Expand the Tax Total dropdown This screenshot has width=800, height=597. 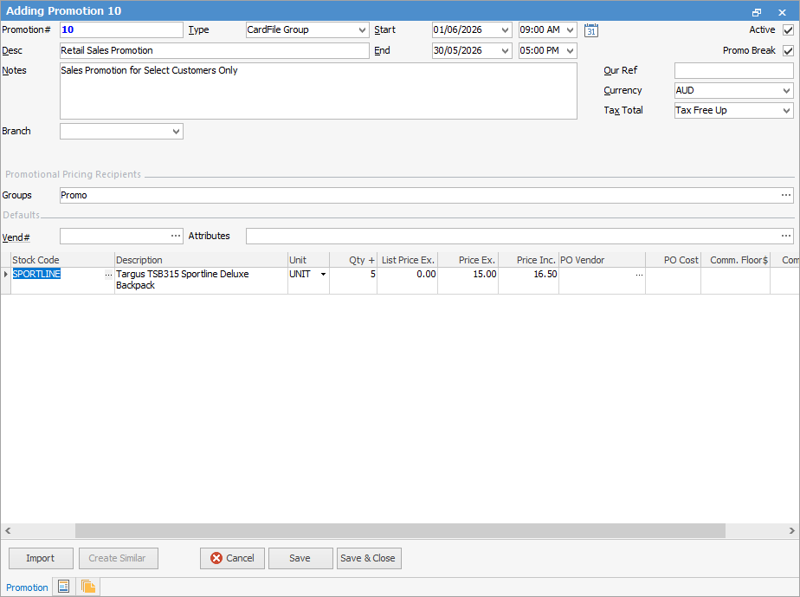(x=786, y=110)
